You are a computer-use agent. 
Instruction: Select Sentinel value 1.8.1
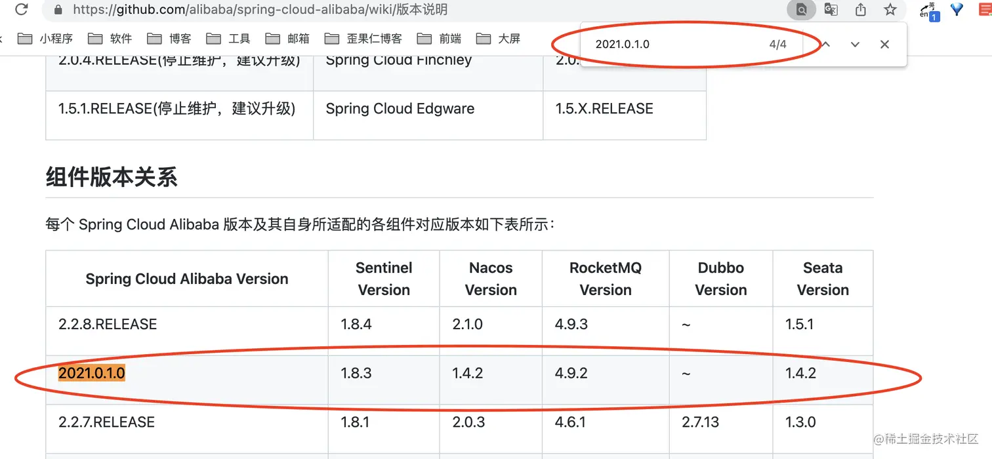tap(356, 422)
